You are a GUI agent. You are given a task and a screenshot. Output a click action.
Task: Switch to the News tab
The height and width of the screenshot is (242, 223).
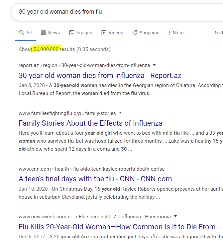click(x=50, y=33)
